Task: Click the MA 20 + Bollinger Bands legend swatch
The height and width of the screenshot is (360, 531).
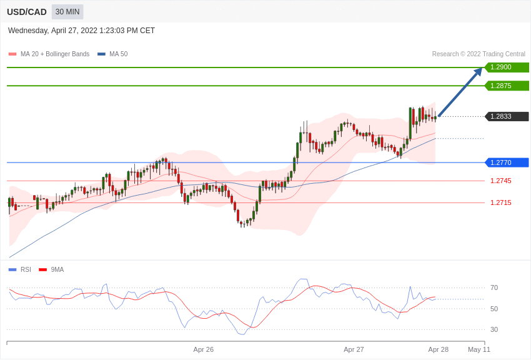Action: (12, 54)
